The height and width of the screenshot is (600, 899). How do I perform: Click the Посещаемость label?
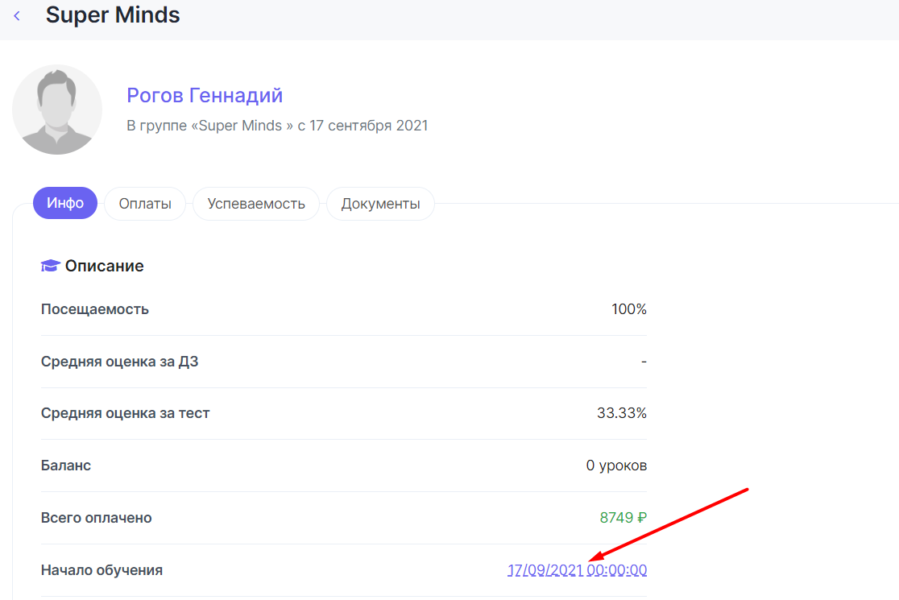point(94,309)
